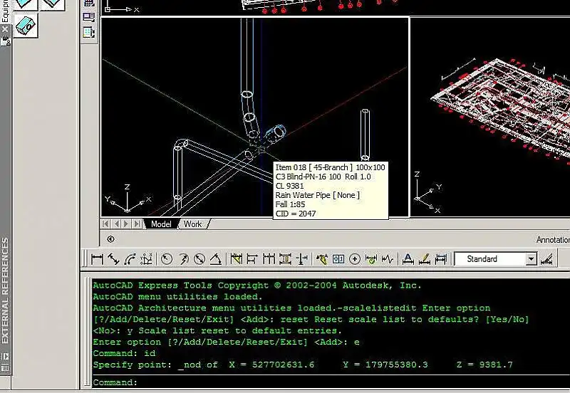Switch to the Model tab
570x393 pixels.
pos(162,224)
